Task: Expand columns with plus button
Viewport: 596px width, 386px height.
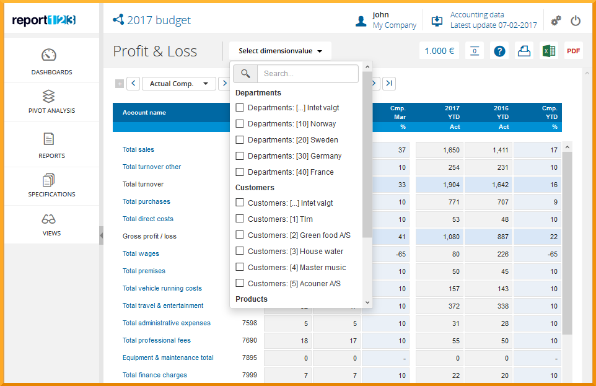Action: pyautogui.click(x=120, y=84)
